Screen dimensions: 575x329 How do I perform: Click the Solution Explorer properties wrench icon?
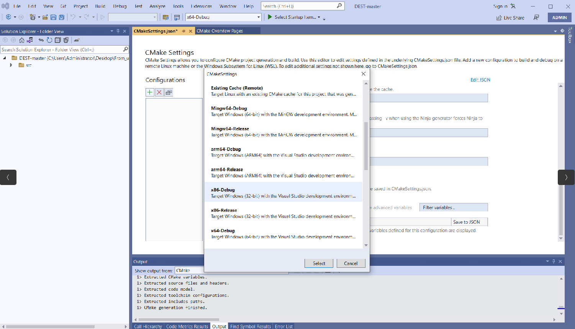(77, 40)
